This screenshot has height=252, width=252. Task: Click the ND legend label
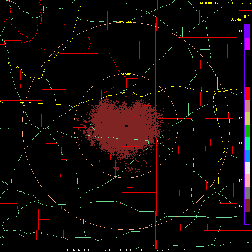[240, 218]
